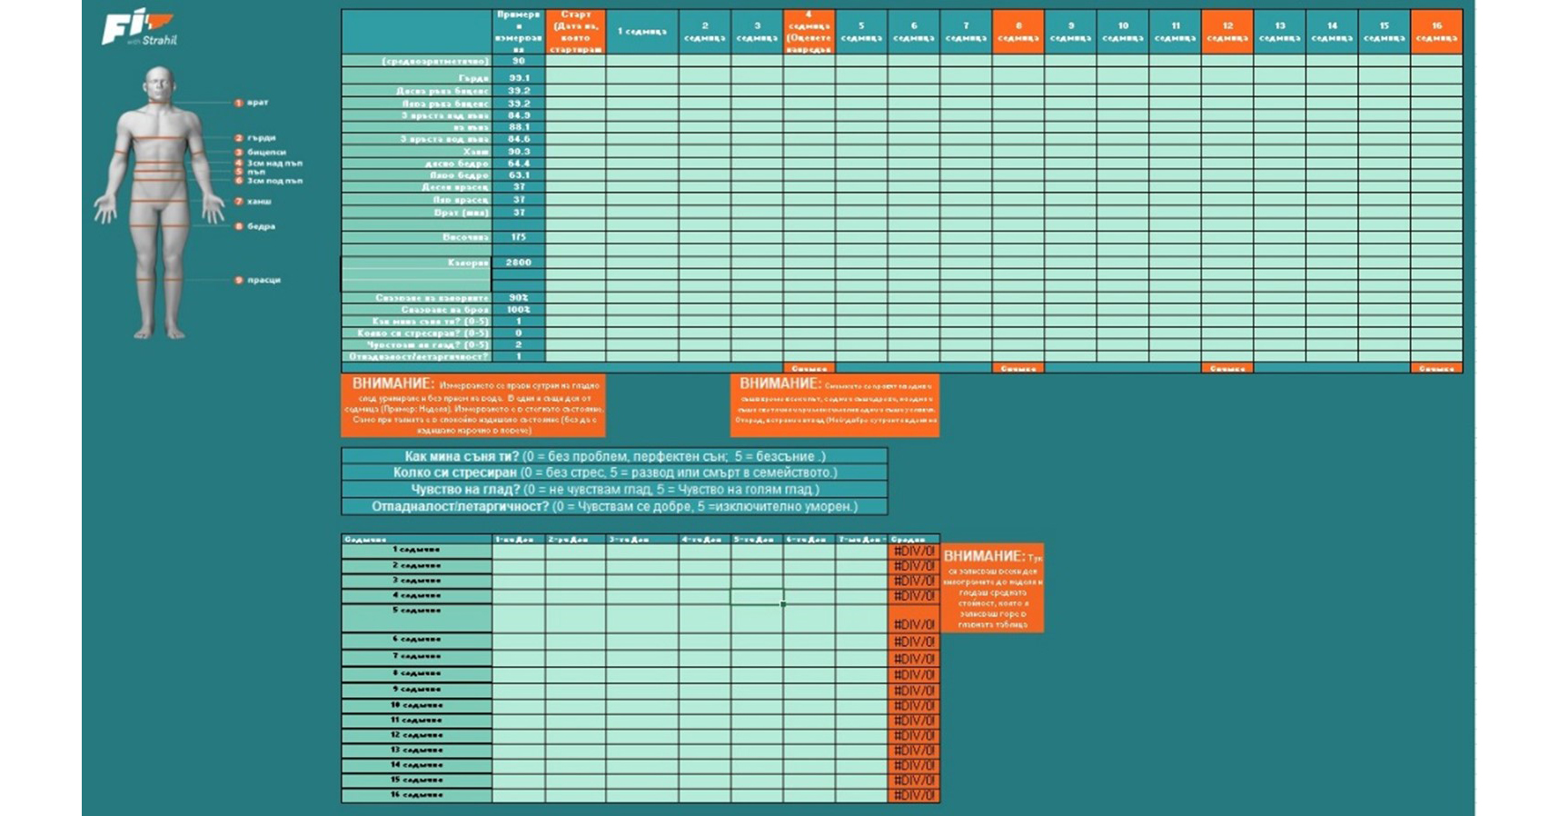The width and height of the screenshot is (1559, 816).
Task: Select the orange '4 седмица' column header
Action: coord(809,32)
